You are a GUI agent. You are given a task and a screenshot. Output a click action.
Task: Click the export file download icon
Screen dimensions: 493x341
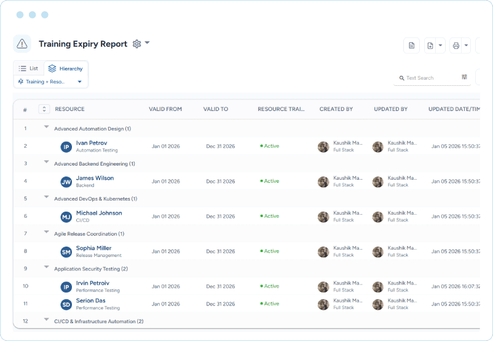coord(430,45)
